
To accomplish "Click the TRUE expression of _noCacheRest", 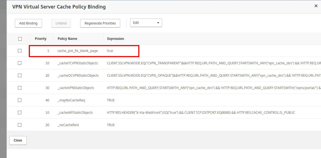I will [x=111, y=125].
